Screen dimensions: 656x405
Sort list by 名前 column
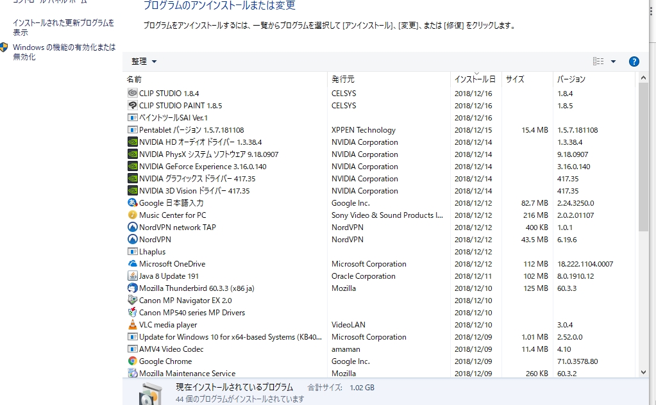[225, 79]
